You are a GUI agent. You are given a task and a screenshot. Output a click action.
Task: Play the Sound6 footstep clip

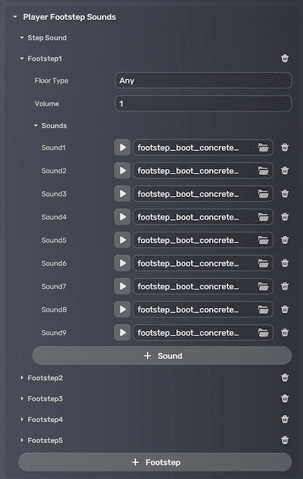(x=122, y=263)
